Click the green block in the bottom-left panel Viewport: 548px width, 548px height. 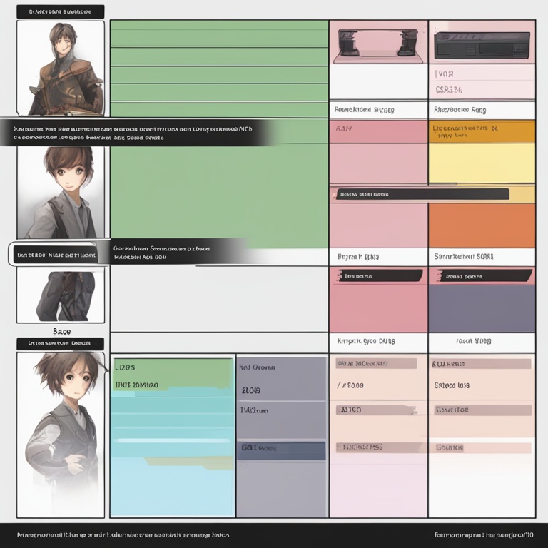tap(173, 373)
